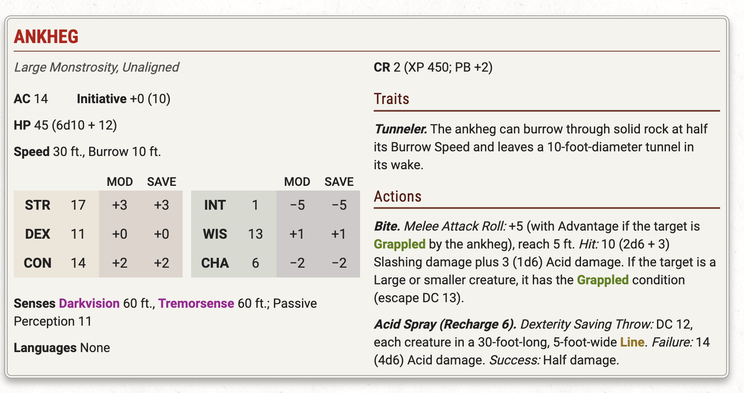Click the CR 2 challenge rating text
The width and height of the screenshot is (744, 393).
(x=387, y=67)
